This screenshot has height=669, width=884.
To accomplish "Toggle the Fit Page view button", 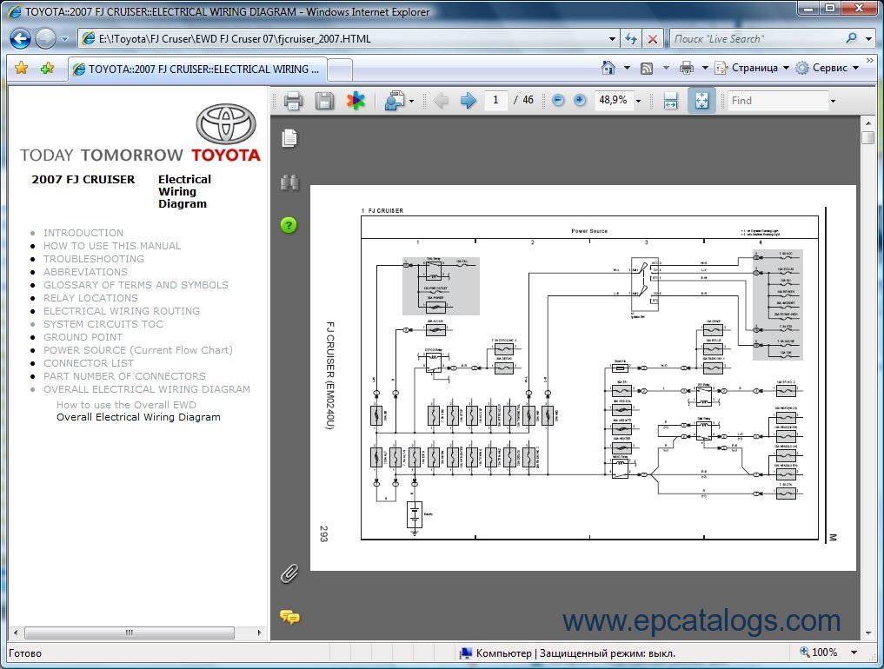I will [701, 100].
